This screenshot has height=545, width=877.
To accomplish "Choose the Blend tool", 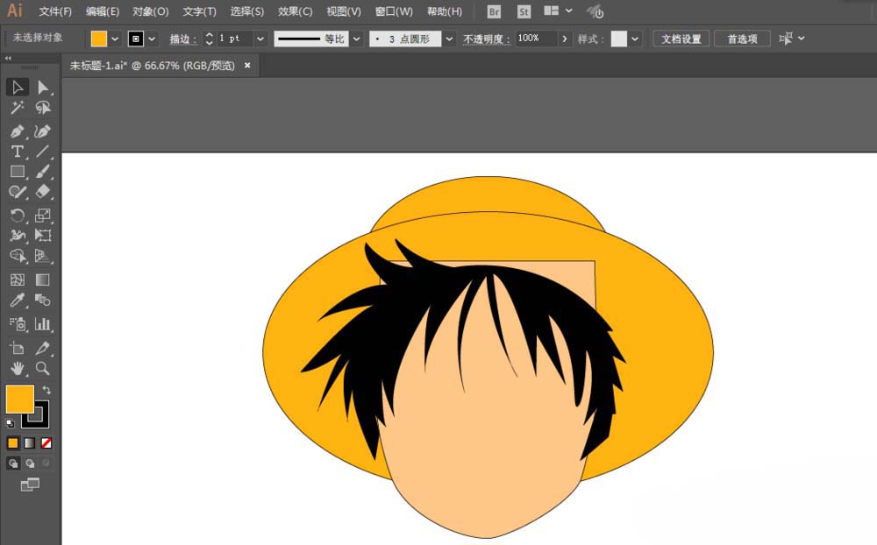I will tap(43, 301).
